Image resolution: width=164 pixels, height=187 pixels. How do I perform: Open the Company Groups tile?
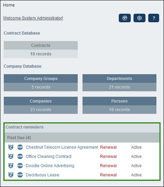[x=41, y=83]
